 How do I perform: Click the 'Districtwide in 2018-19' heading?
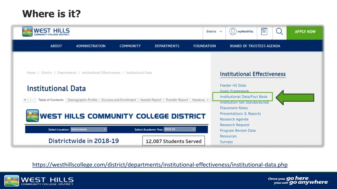pyautogui.click(x=84, y=141)
